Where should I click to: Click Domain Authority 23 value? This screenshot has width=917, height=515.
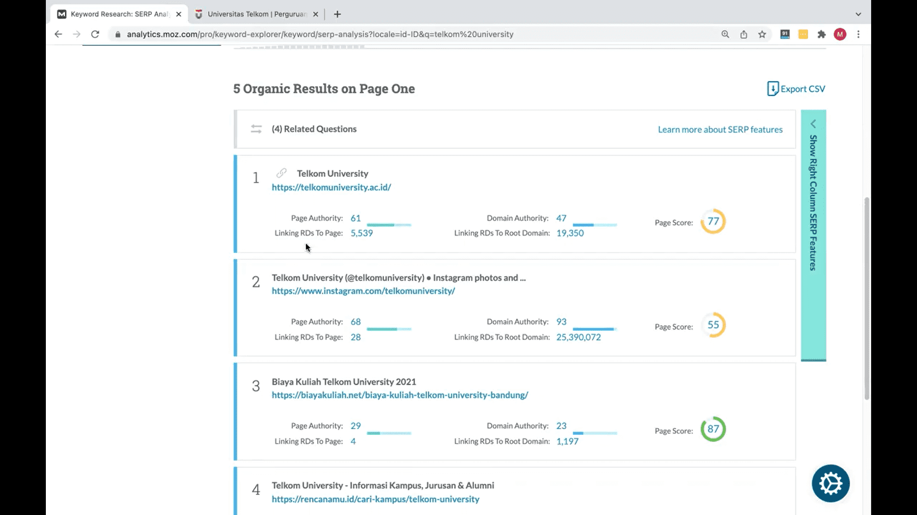tap(561, 426)
